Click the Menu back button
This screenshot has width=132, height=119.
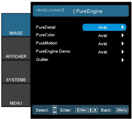coord(122,110)
